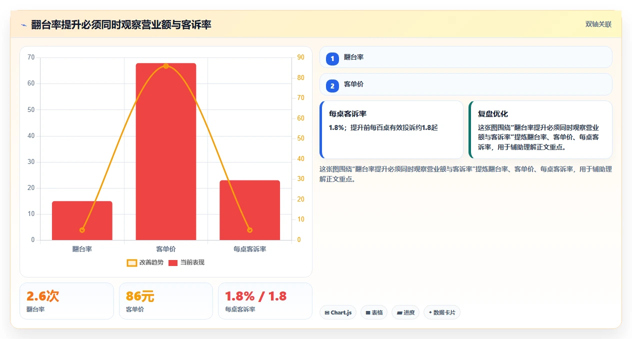The image size is (632, 339).
Task: Click the Chart.js tag chip
Action: tap(338, 312)
